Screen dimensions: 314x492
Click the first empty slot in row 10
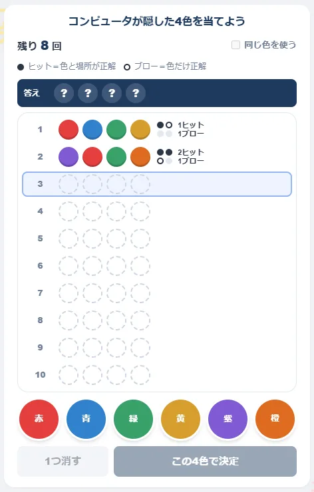69,374
